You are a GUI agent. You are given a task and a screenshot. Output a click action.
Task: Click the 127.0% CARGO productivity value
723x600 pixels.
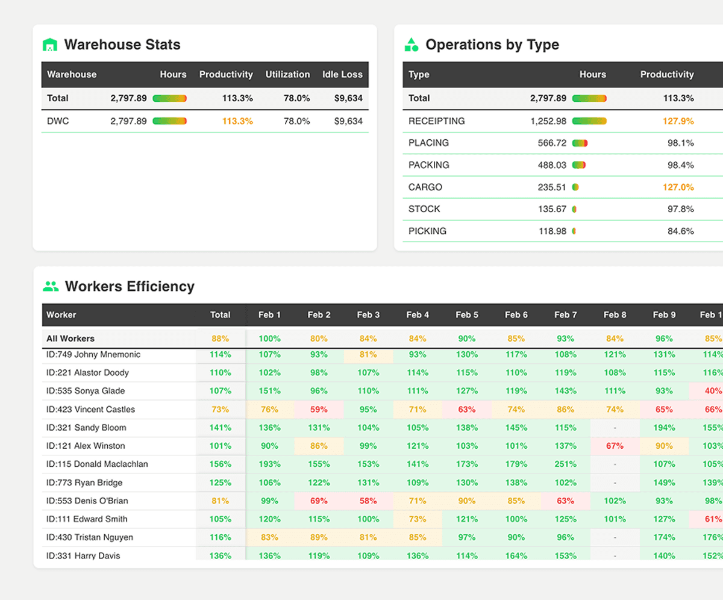[678, 187]
